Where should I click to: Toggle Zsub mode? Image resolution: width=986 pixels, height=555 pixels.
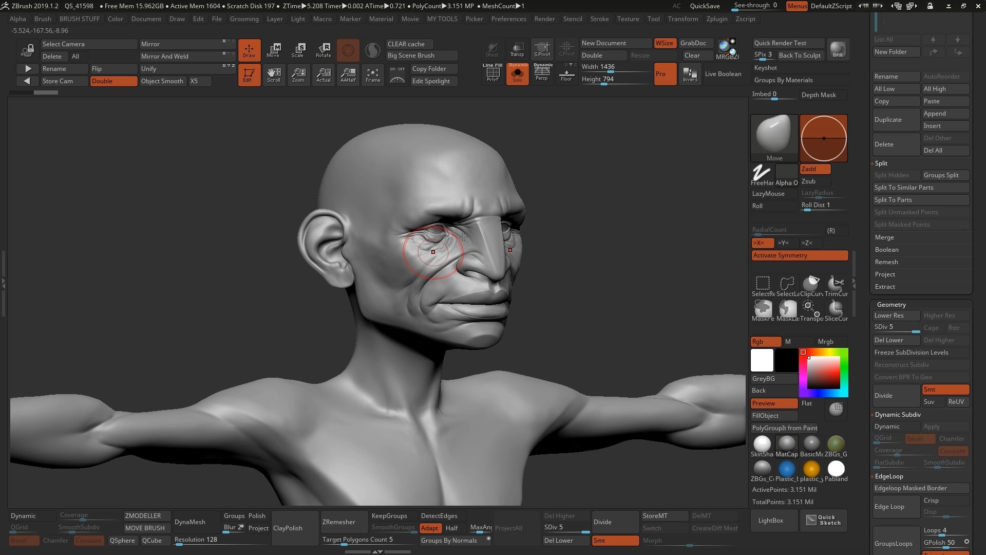[x=815, y=181]
